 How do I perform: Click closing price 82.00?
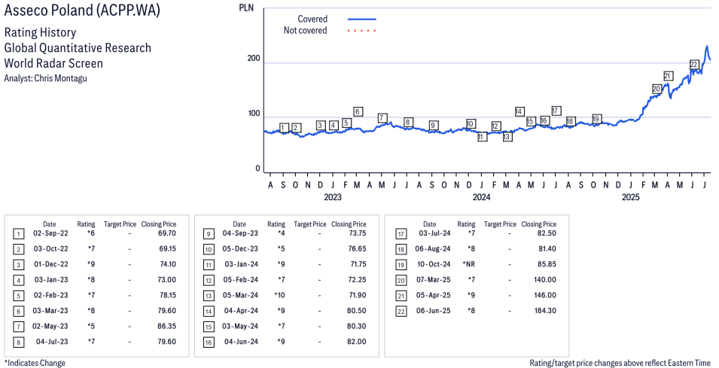356,342
